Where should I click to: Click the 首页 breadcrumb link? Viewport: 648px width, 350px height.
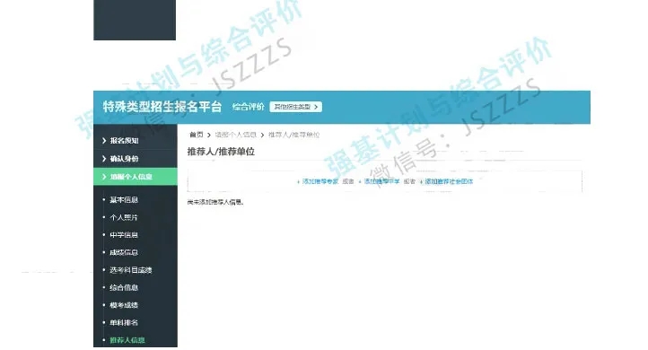click(197, 135)
